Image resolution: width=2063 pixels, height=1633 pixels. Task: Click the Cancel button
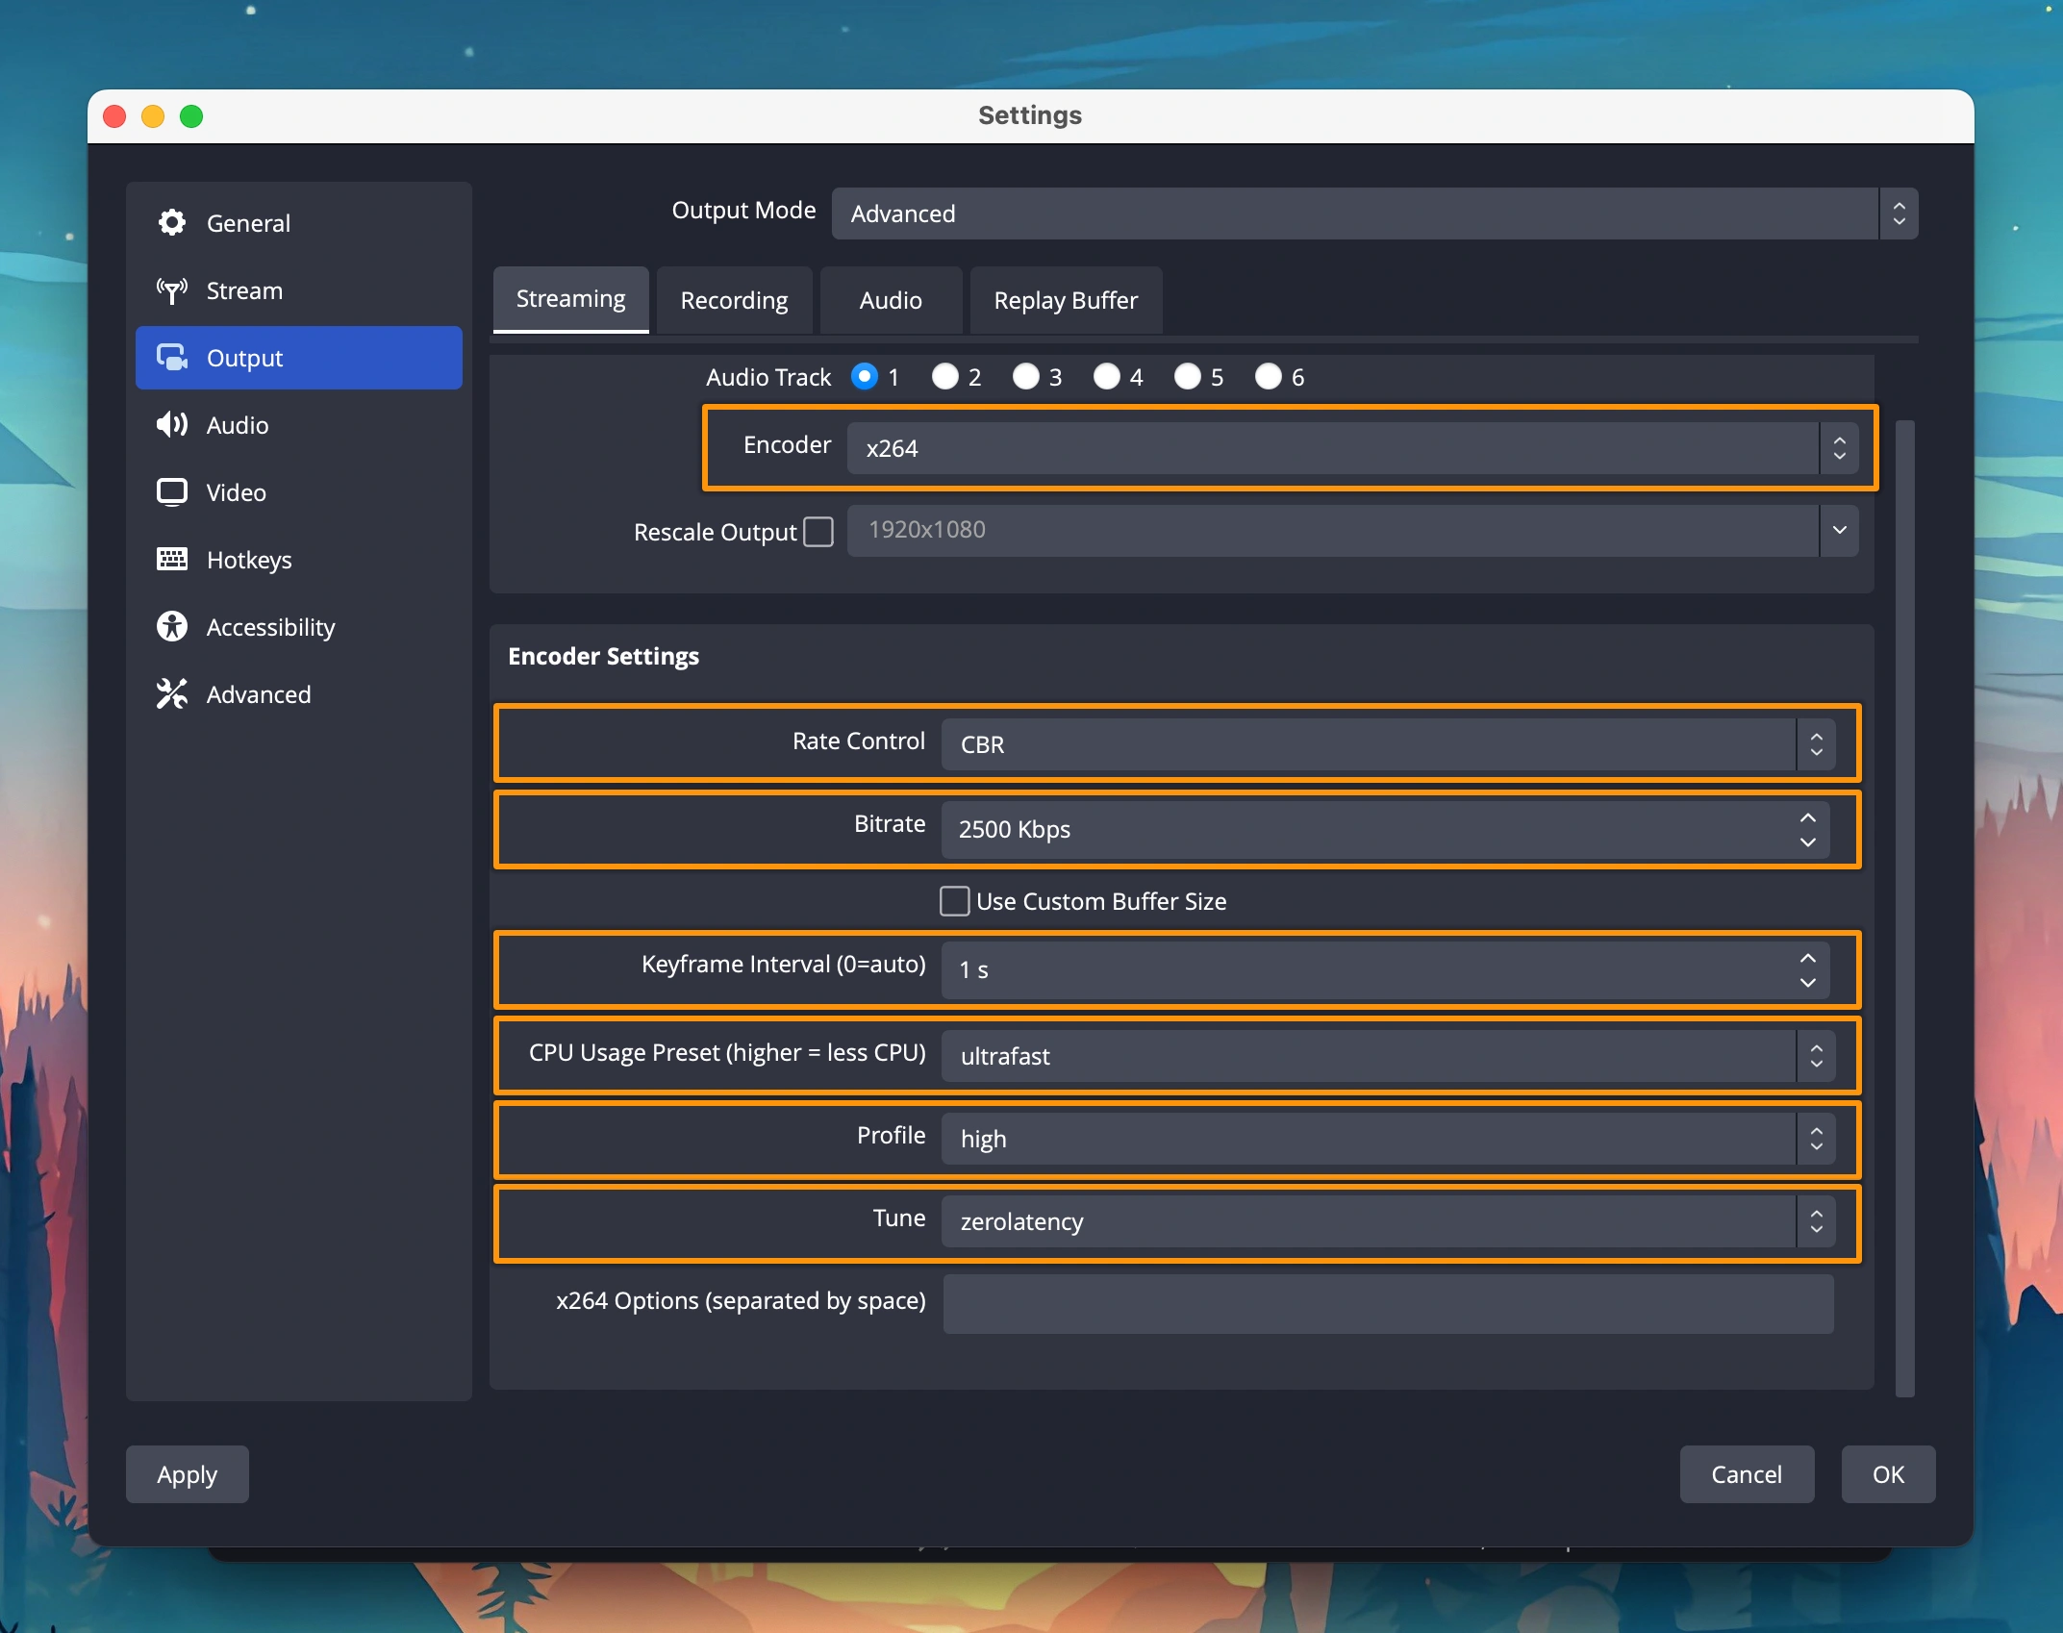(1746, 1474)
